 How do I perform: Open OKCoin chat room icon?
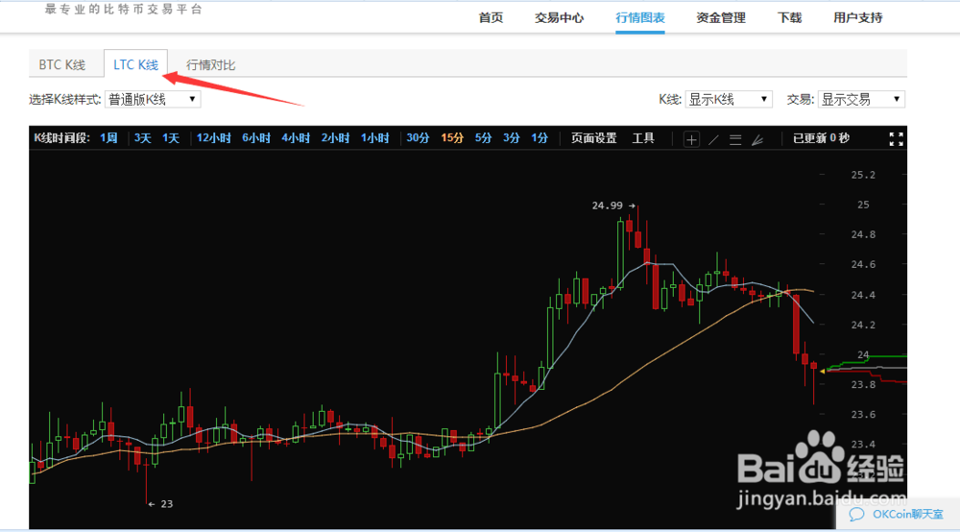pos(856,515)
